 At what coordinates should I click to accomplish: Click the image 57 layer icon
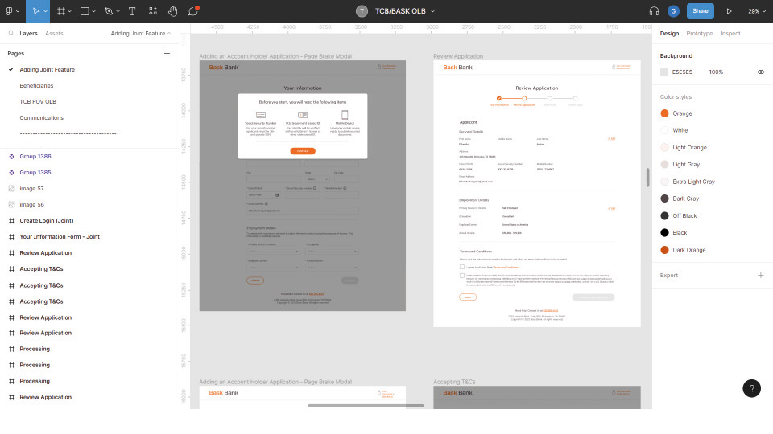(x=12, y=188)
